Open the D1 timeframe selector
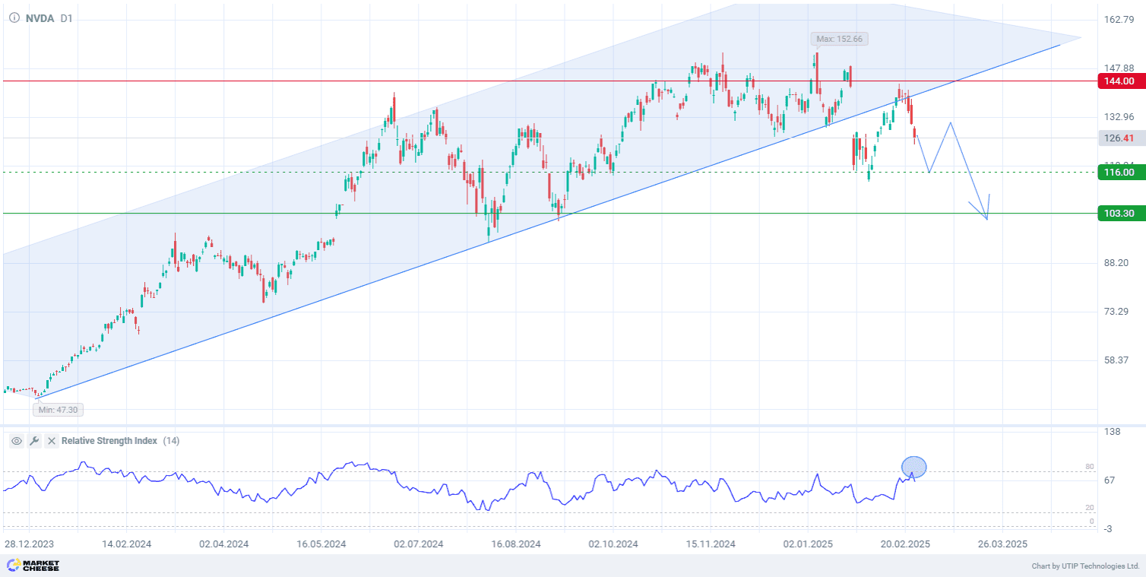 [67, 18]
